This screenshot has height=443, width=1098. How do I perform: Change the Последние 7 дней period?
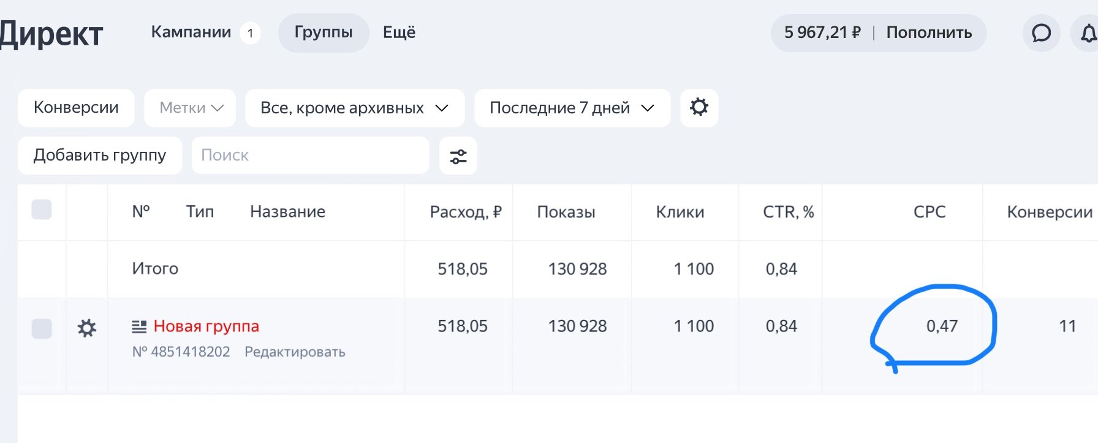572,108
